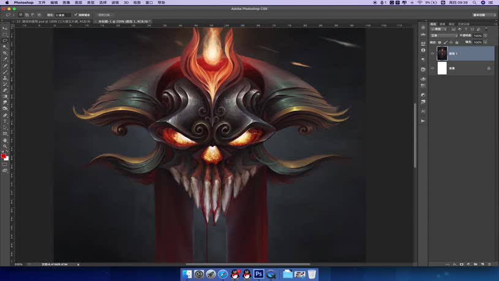The height and width of the screenshot is (281, 499).
Task: Select the Magic Wand tool
Action: click(x=5, y=47)
